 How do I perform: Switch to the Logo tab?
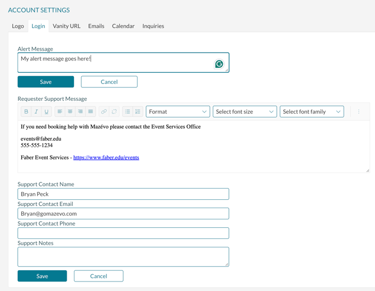(x=18, y=26)
